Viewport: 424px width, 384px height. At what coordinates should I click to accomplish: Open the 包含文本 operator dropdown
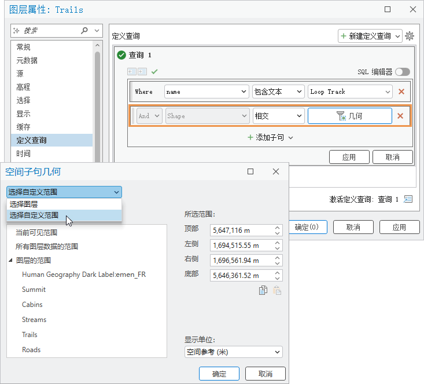point(278,92)
